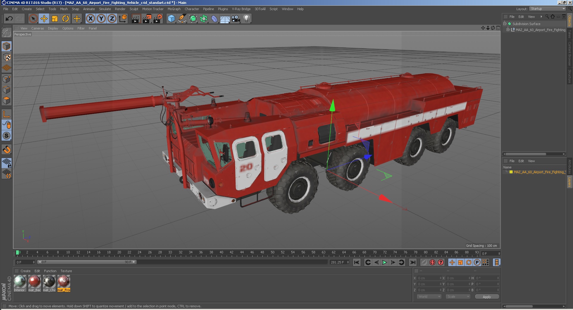Activate the Scale tool

pyautogui.click(x=55, y=19)
